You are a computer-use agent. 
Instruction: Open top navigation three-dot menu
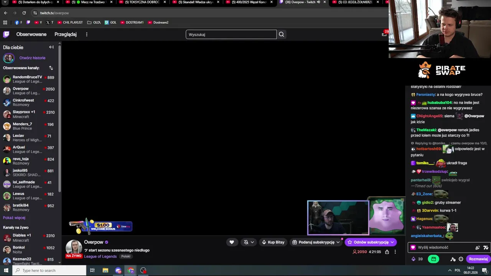click(x=87, y=34)
